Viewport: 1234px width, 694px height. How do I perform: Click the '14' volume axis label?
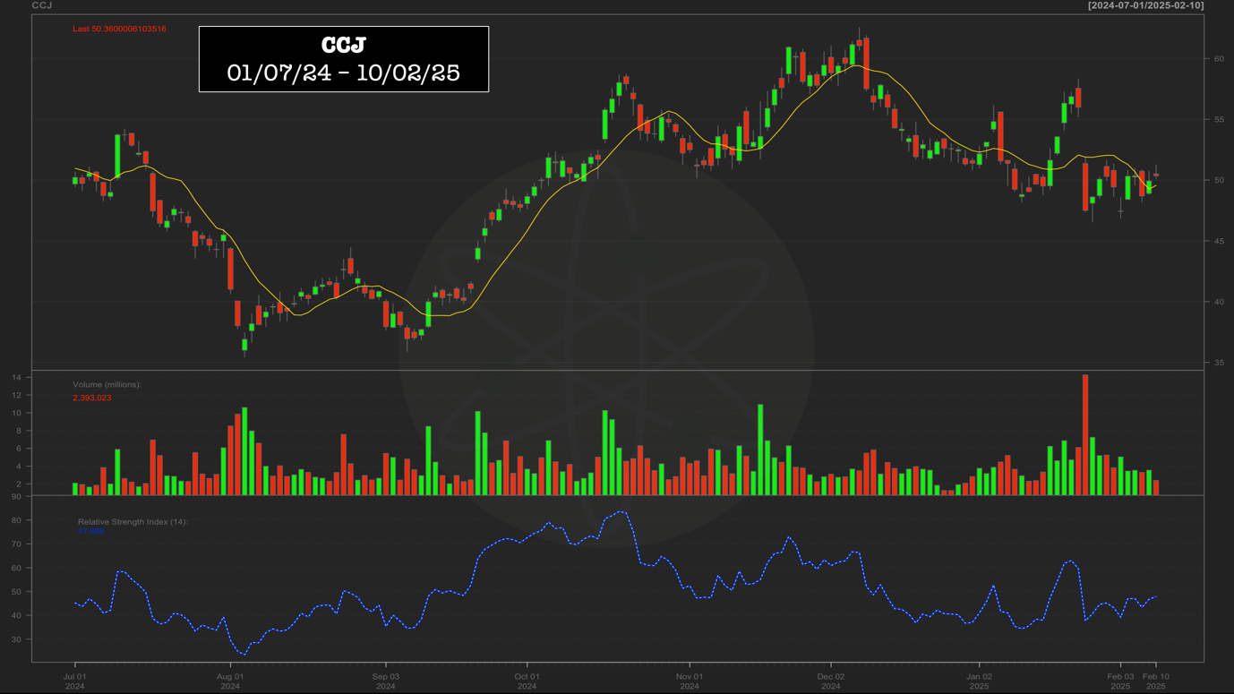(16, 377)
